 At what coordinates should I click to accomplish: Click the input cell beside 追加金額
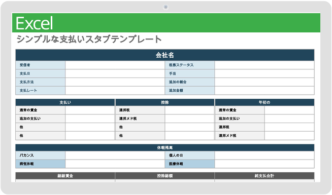(264, 91)
